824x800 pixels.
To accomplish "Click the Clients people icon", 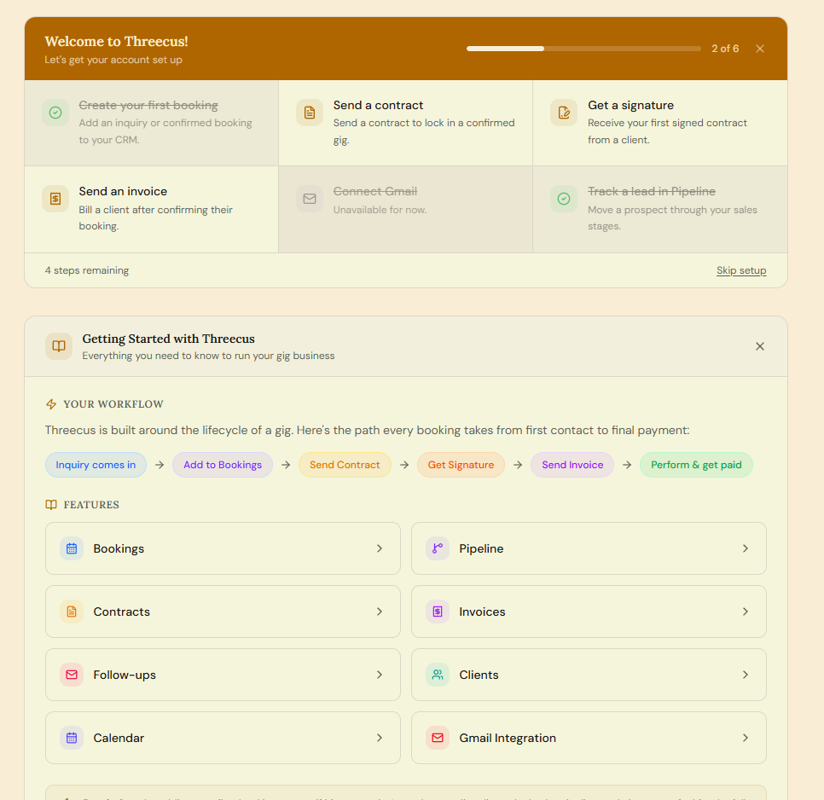I will tap(438, 675).
